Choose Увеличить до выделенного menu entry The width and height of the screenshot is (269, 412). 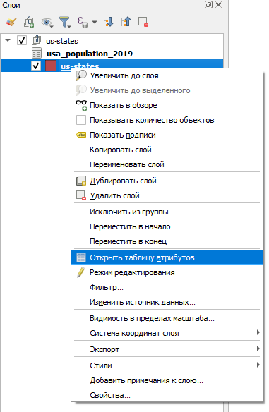167,90
